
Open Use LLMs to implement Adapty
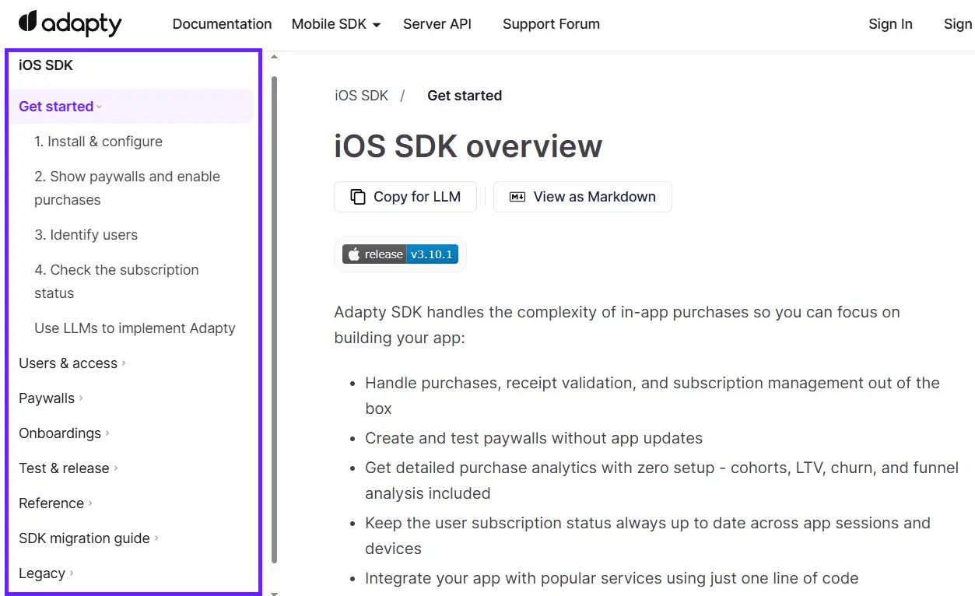(x=135, y=328)
